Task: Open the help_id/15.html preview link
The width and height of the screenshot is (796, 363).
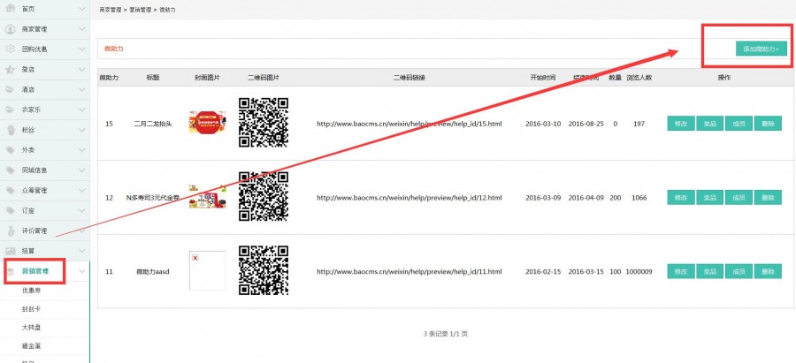Action: coord(409,123)
